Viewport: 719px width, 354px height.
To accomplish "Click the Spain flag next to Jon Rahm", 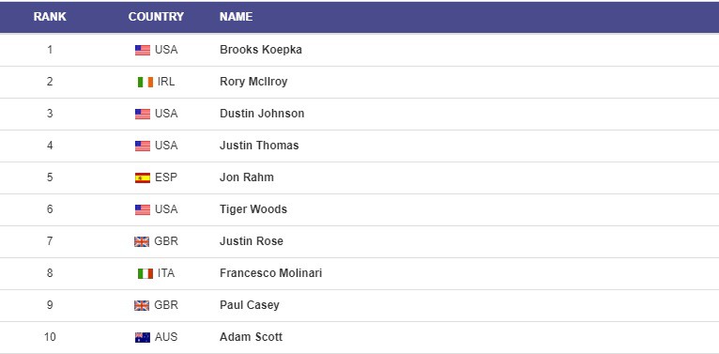I will point(142,177).
